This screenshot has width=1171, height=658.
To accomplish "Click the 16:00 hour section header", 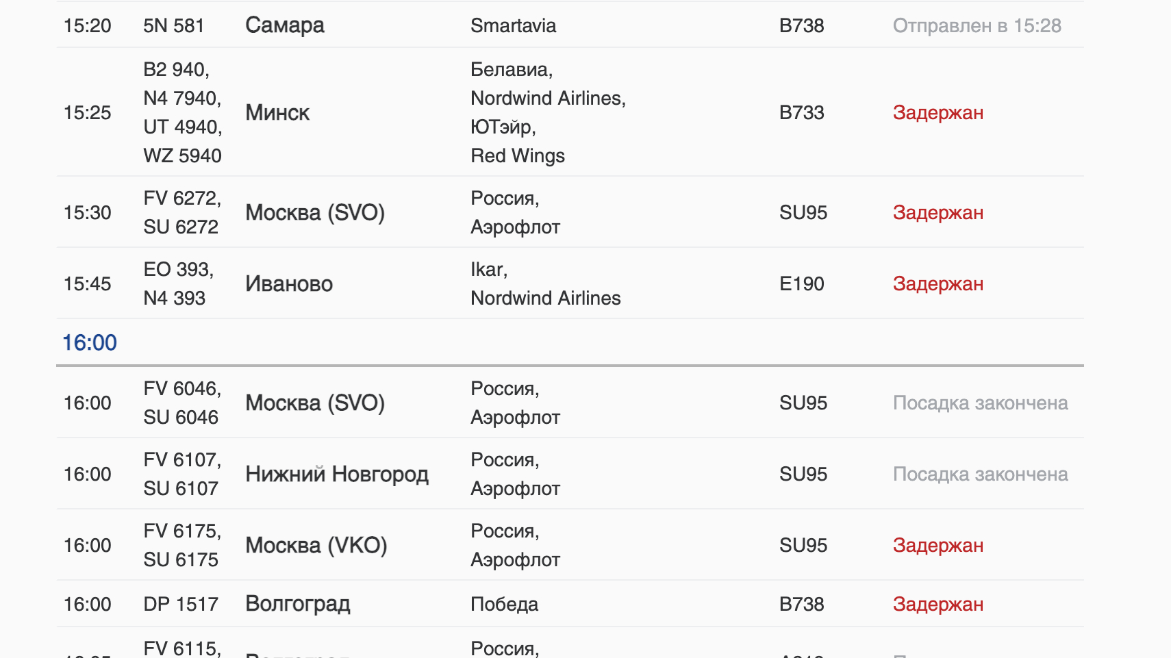I will (90, 342).
